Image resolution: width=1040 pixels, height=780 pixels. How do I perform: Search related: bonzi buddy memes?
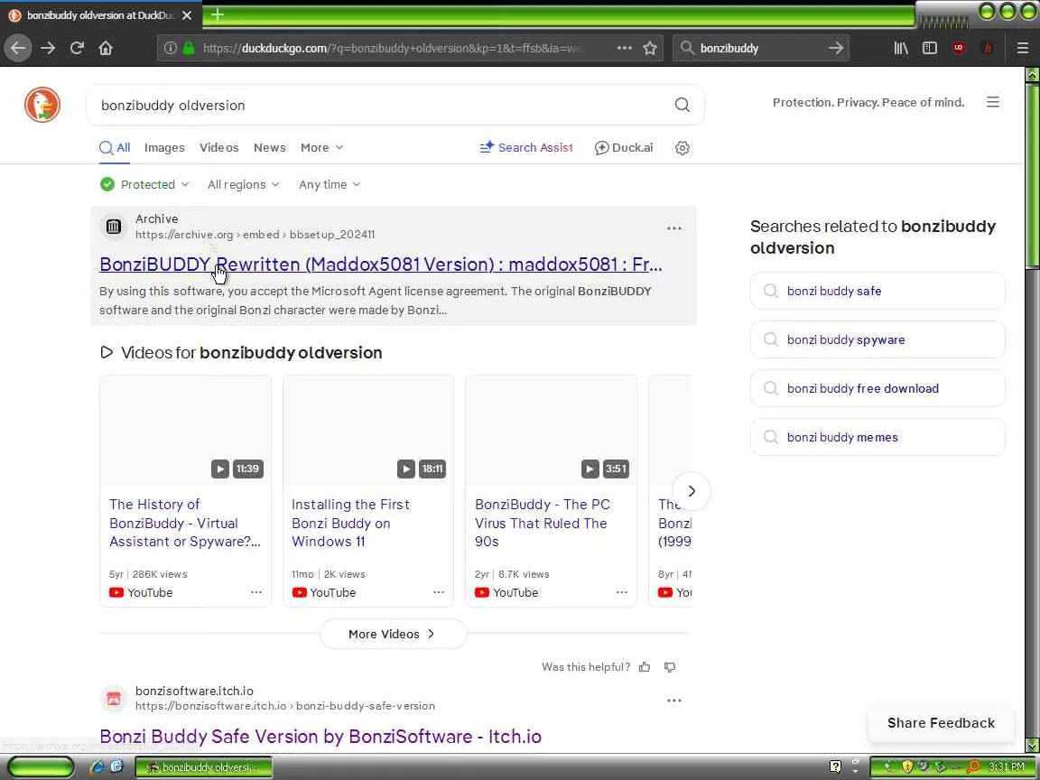pyautogui.click(x=877, y=437)
